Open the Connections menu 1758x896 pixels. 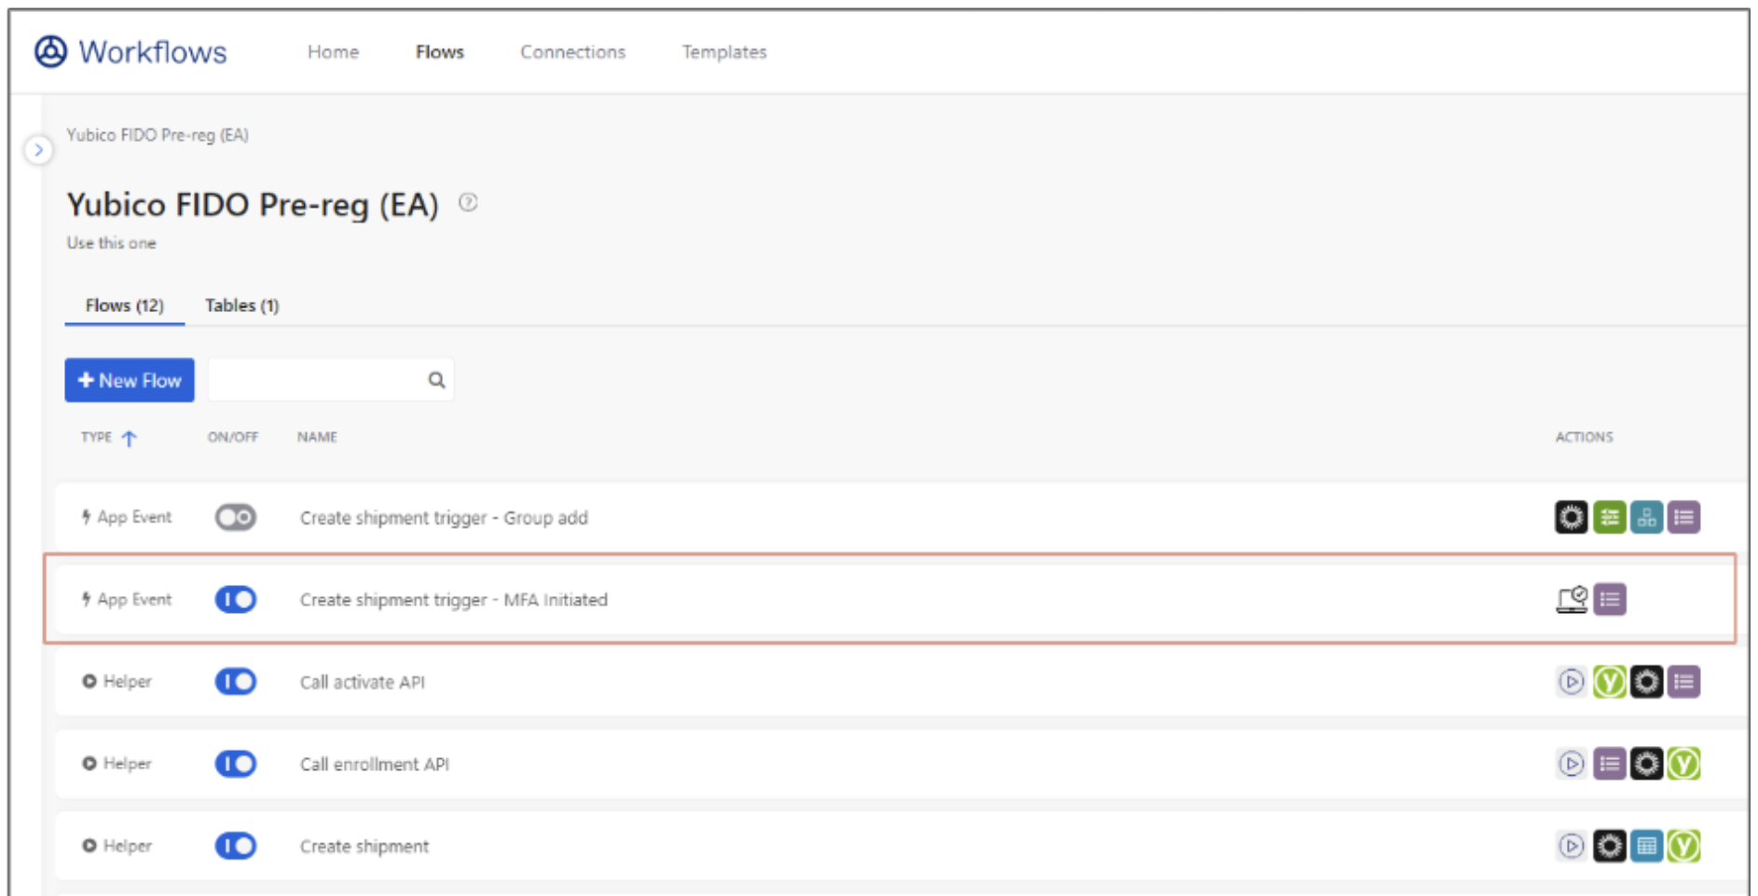point(572,52)
